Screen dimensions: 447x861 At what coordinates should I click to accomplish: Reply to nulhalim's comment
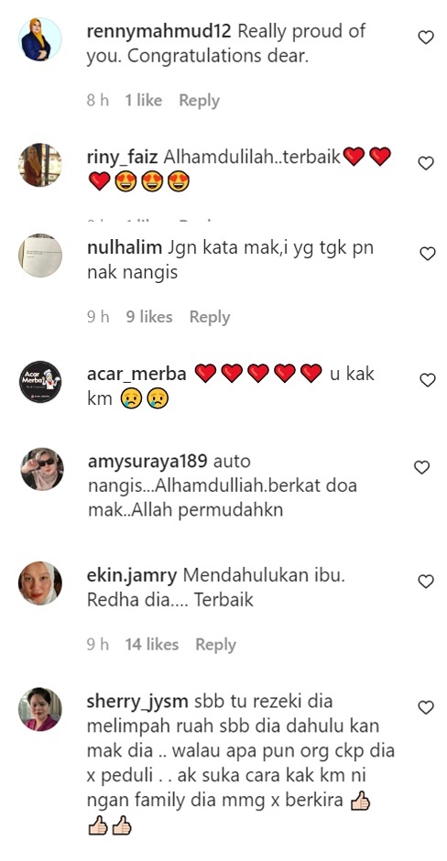tap(209, 317)
